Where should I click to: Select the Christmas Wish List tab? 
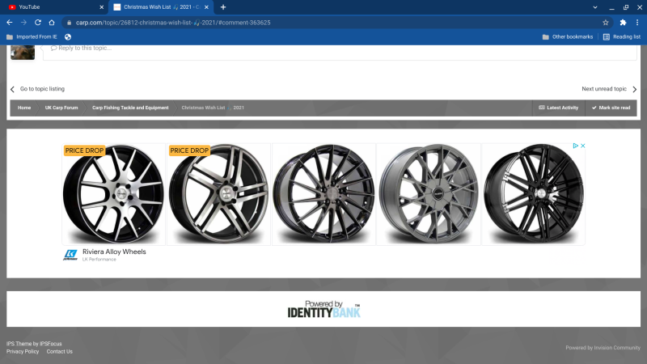[161, 7]
